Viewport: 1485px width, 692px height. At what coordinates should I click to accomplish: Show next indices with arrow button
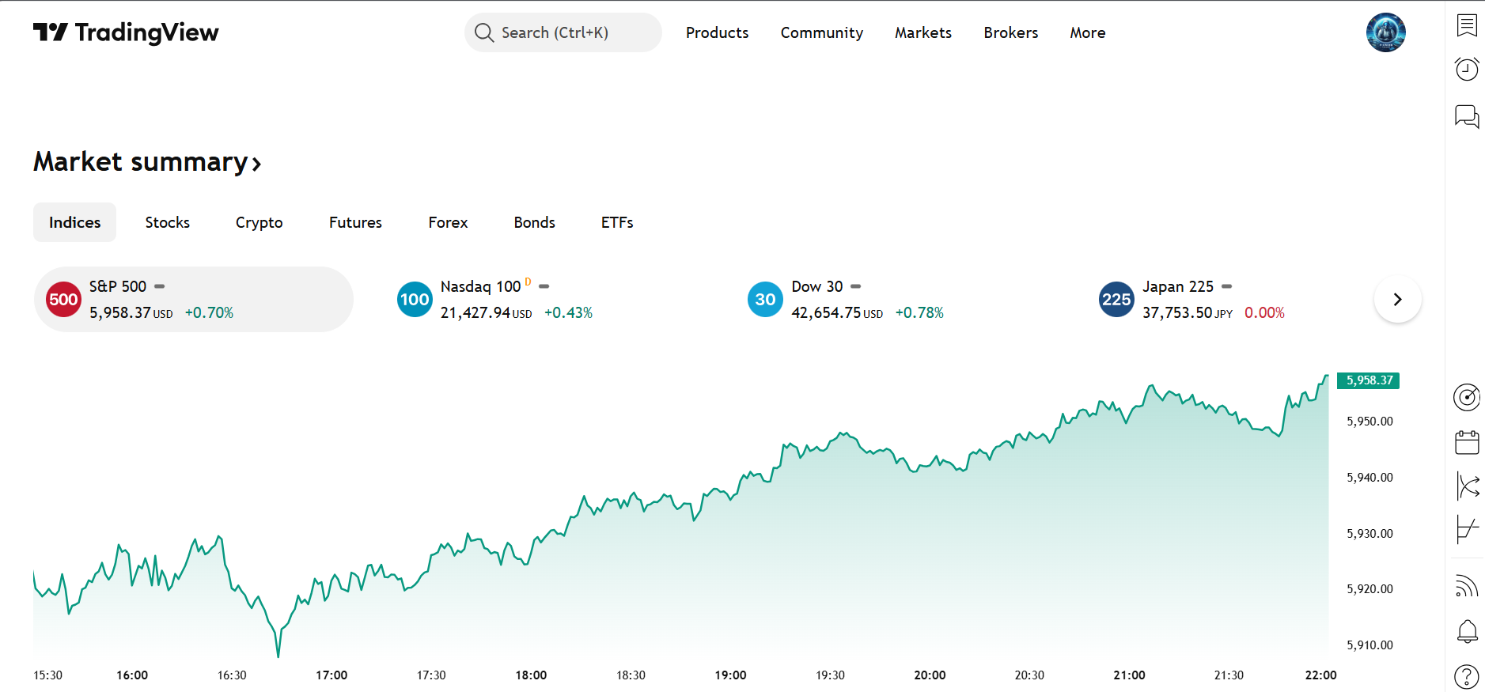[1398, 299]
